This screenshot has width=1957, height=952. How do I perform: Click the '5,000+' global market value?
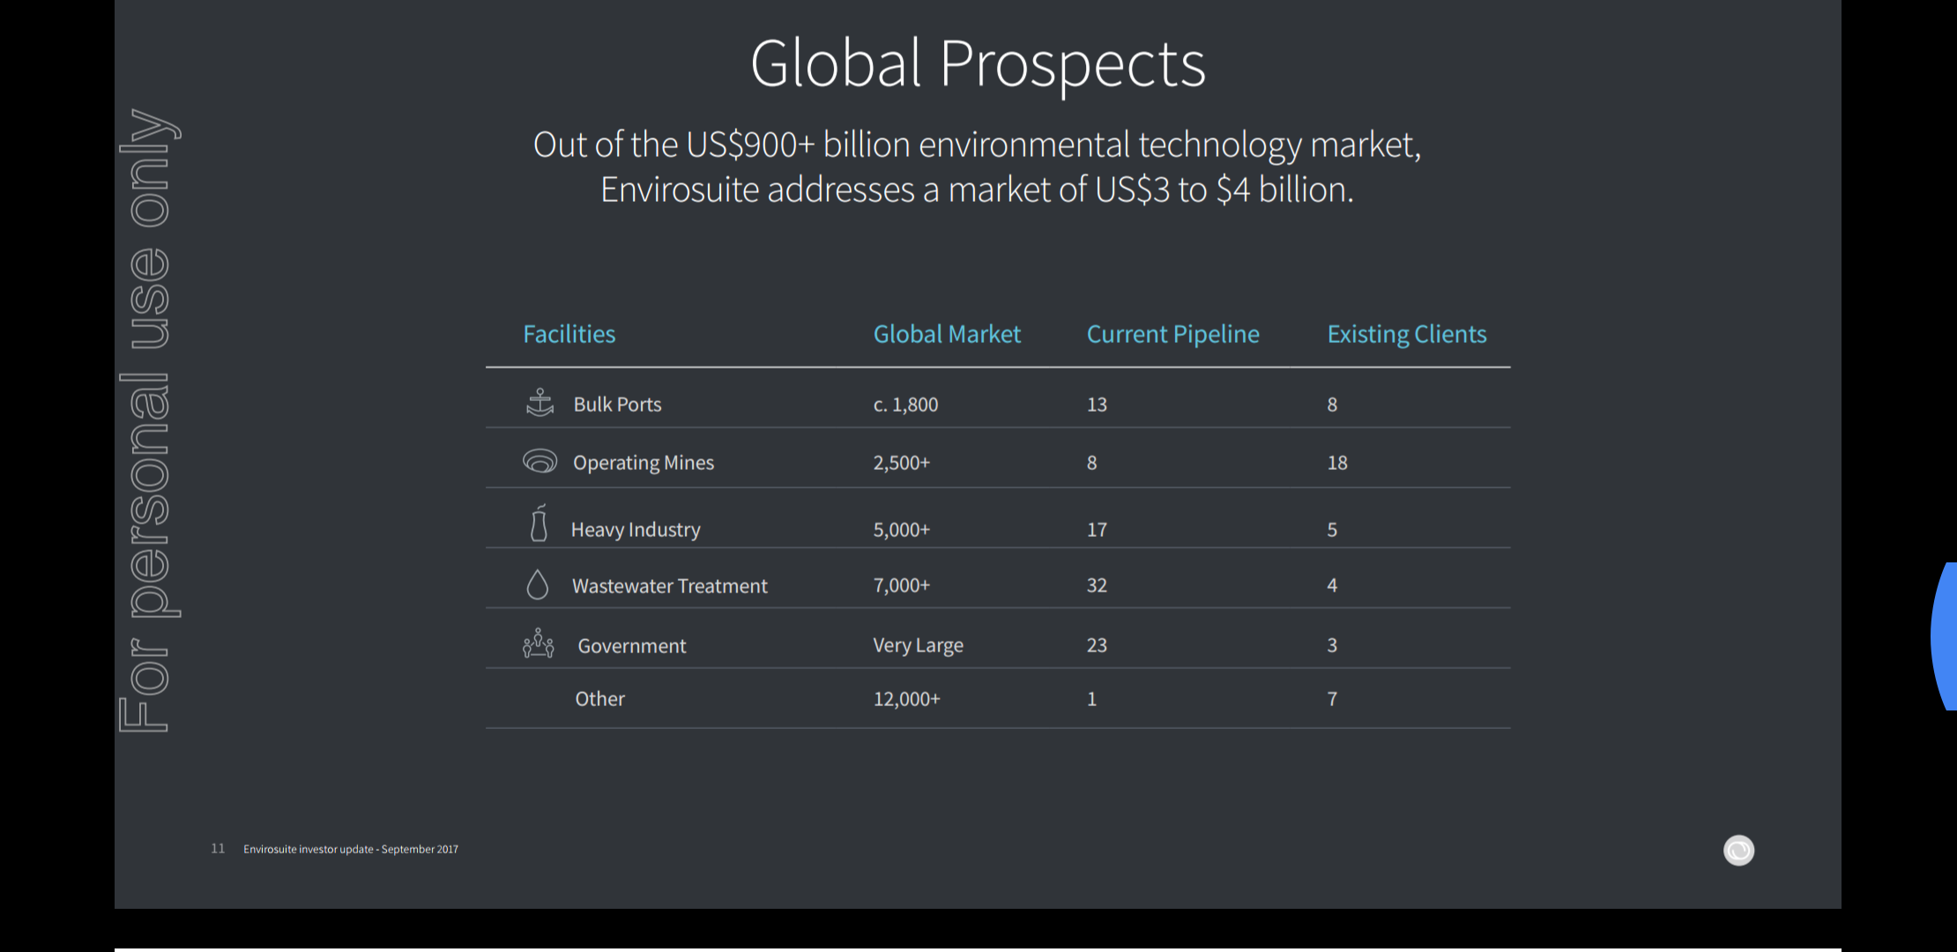coord(901,530)
